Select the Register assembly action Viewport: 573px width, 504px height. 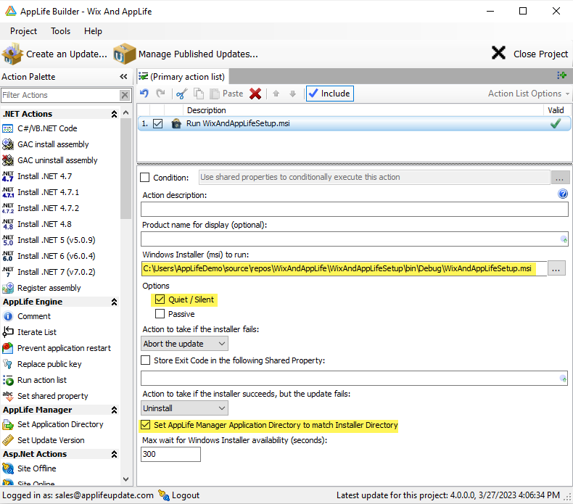(x=41, y=288)
